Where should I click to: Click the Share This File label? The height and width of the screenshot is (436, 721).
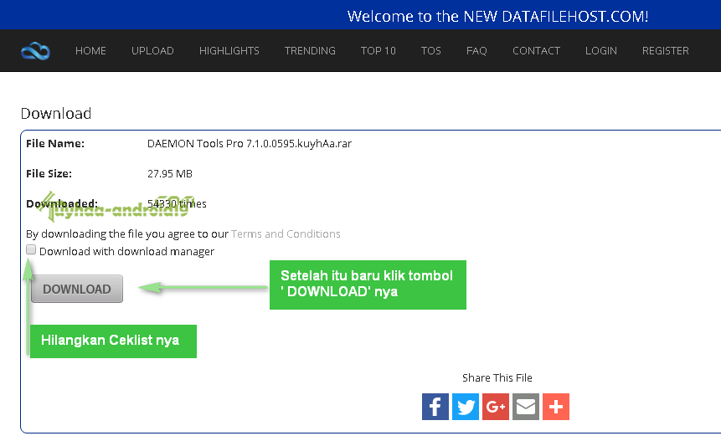(x=497, y=377)
